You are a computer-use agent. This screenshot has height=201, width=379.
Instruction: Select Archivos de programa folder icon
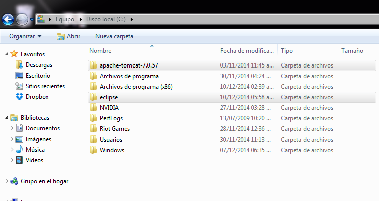click(93, 76)
